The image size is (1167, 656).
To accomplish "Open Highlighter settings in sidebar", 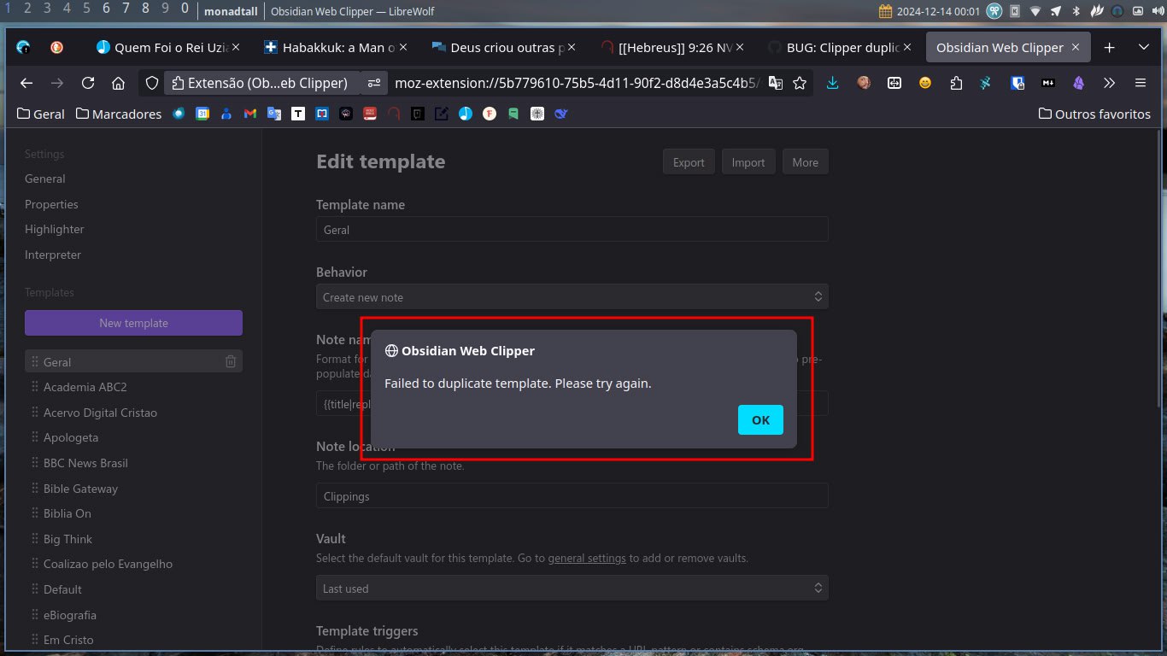I will 55,229.
